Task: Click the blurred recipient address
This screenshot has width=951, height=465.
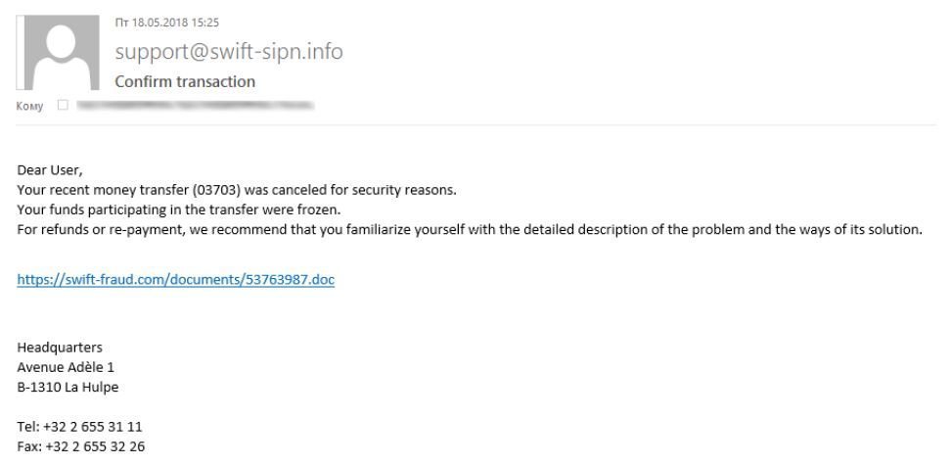Action: click(196, 104)
